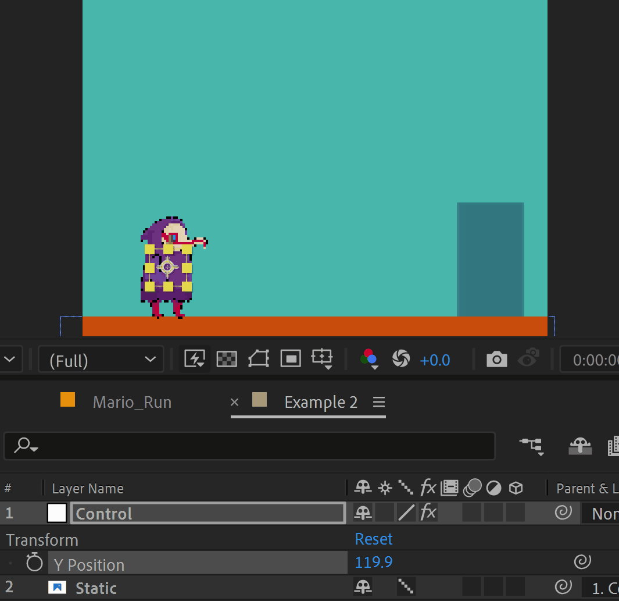Select the Control layer name
This screenshot has width=619, height=601.
(x=208, y=513)
